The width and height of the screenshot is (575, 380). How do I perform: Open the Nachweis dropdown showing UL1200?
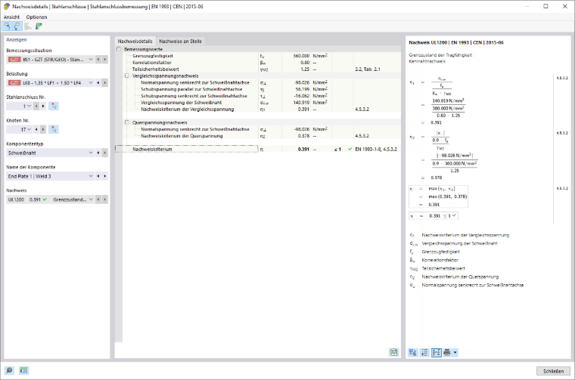50,199
